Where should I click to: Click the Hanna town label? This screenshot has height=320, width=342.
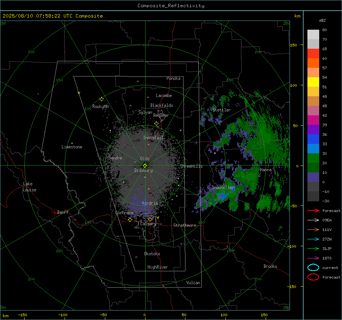(266, 170)
